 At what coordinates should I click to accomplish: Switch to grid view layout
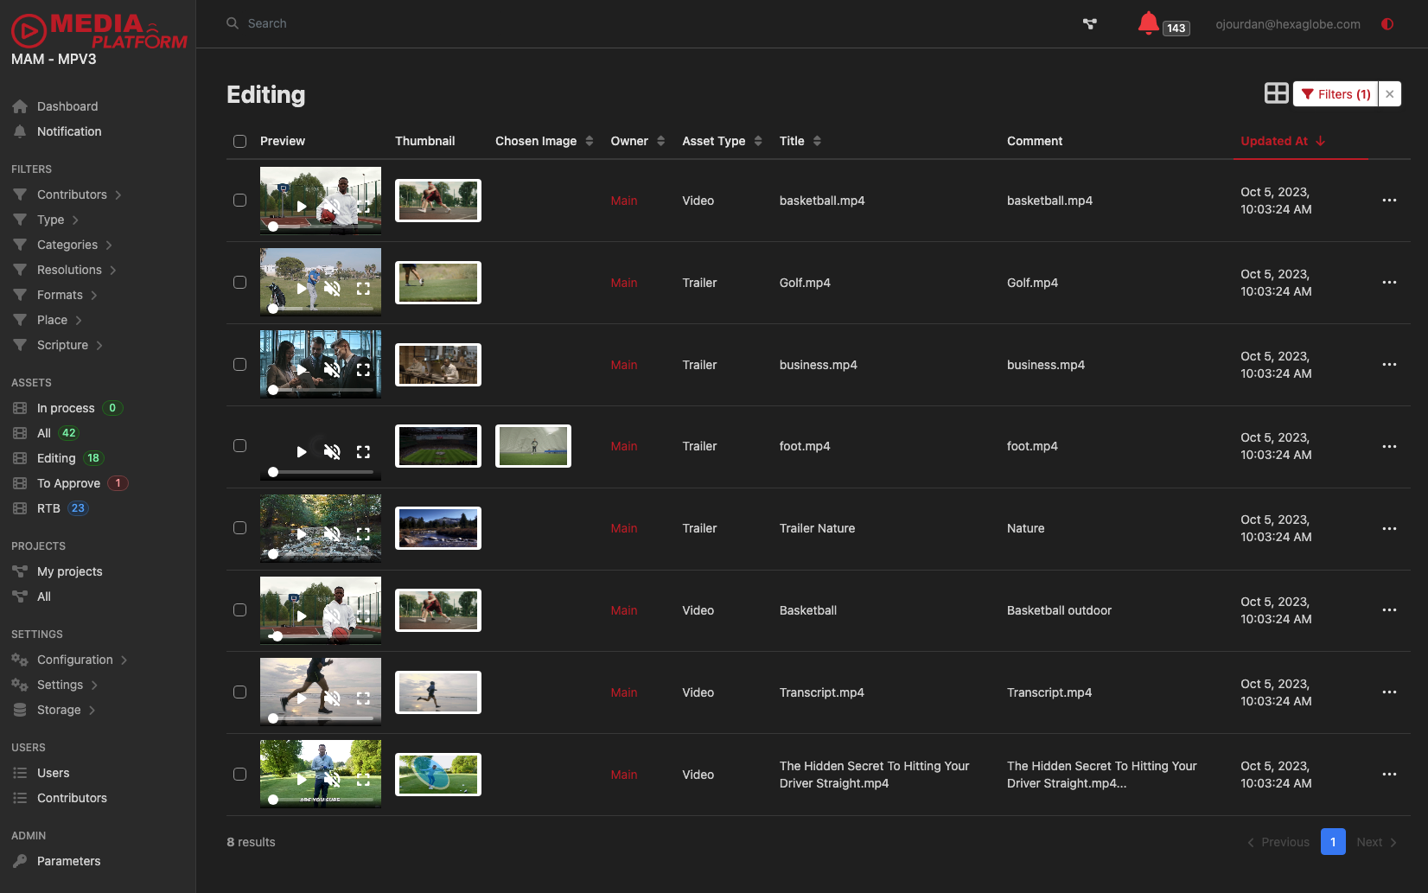(x=1276, y=93)
